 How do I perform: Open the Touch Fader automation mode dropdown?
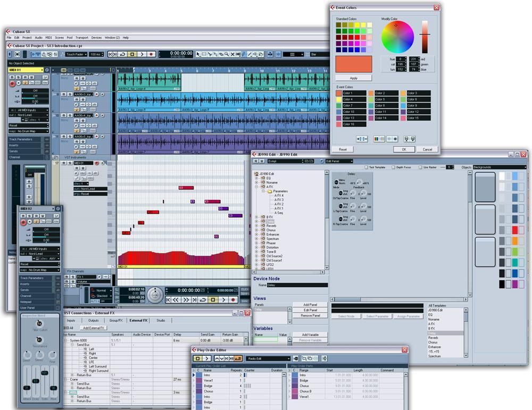pyautogui.click(x=76, y=54)
